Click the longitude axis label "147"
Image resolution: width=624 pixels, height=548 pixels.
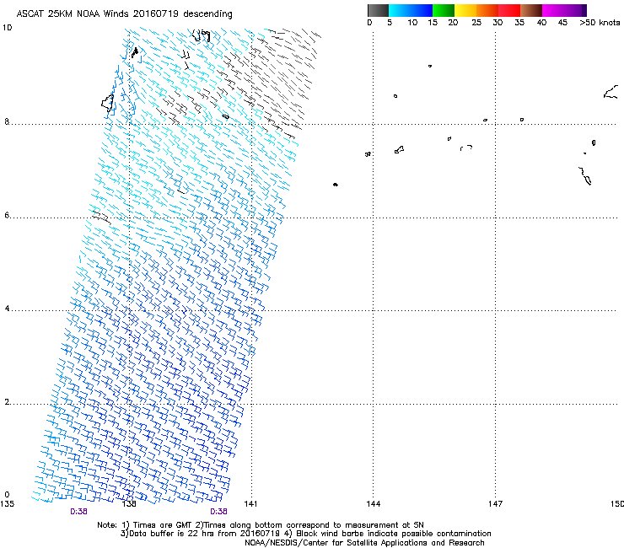point(496,504)
